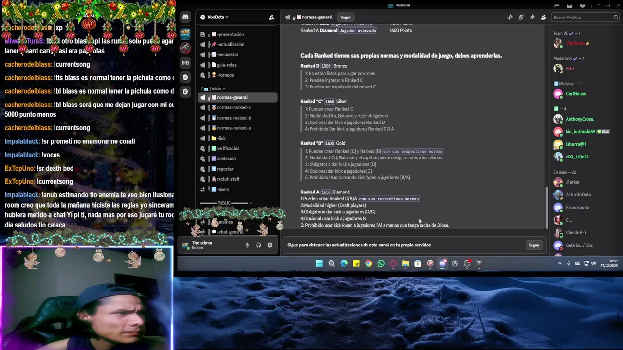Open Microsoft Store from the taskbar
The height and width of the screenshot is (350, 623).
418,263
